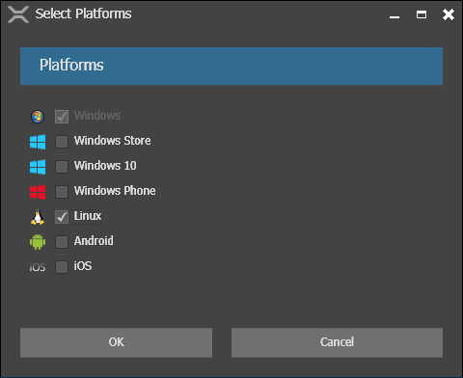Uncheck the Linux platform checkbox
This screenshot has width=463, height=378.
point(62,217)
